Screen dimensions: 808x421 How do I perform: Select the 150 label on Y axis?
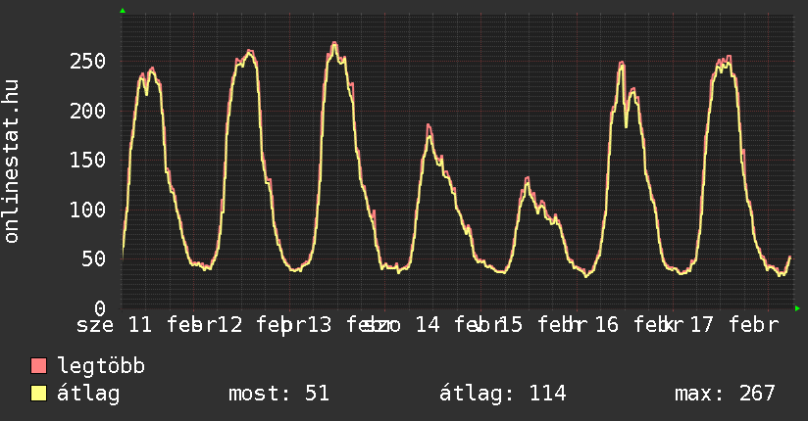(x=88, y=161)
